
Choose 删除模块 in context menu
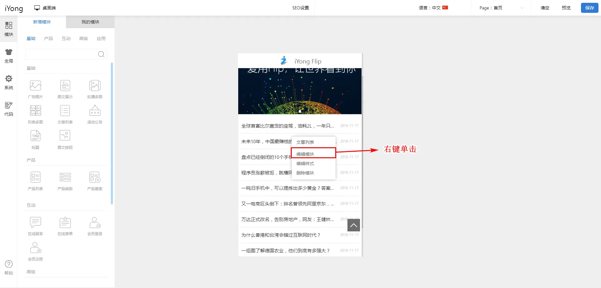coord(305,173)
